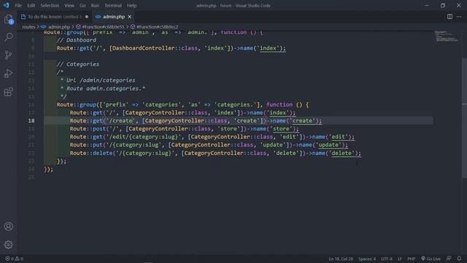Viewport: 467px width, 263px height.
Task: Open the Selection menu
Action: (x=50, y=5)
